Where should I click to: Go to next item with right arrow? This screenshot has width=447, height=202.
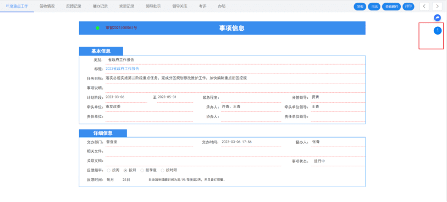438,7
